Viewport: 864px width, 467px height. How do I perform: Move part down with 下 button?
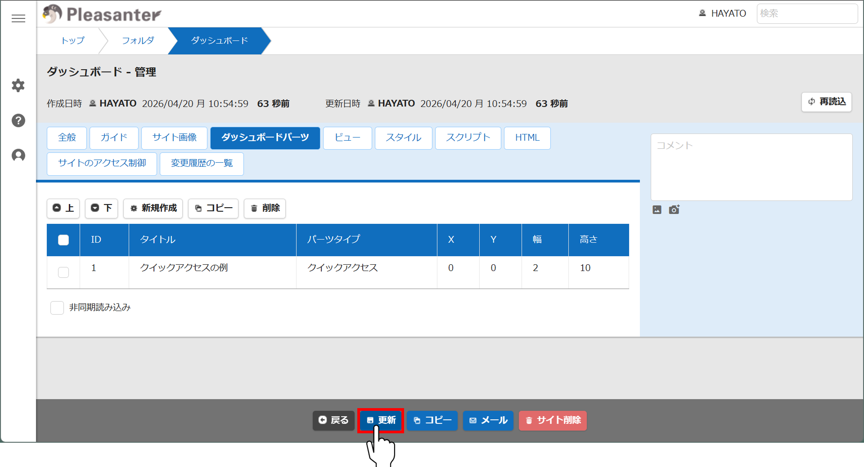click(x=101, y=208)
